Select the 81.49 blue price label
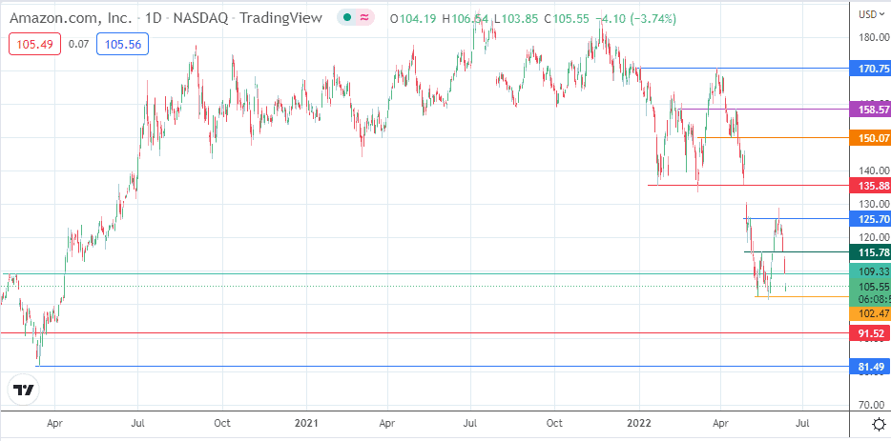This screenshot has width=891, height=441. (x=869, y=367)
